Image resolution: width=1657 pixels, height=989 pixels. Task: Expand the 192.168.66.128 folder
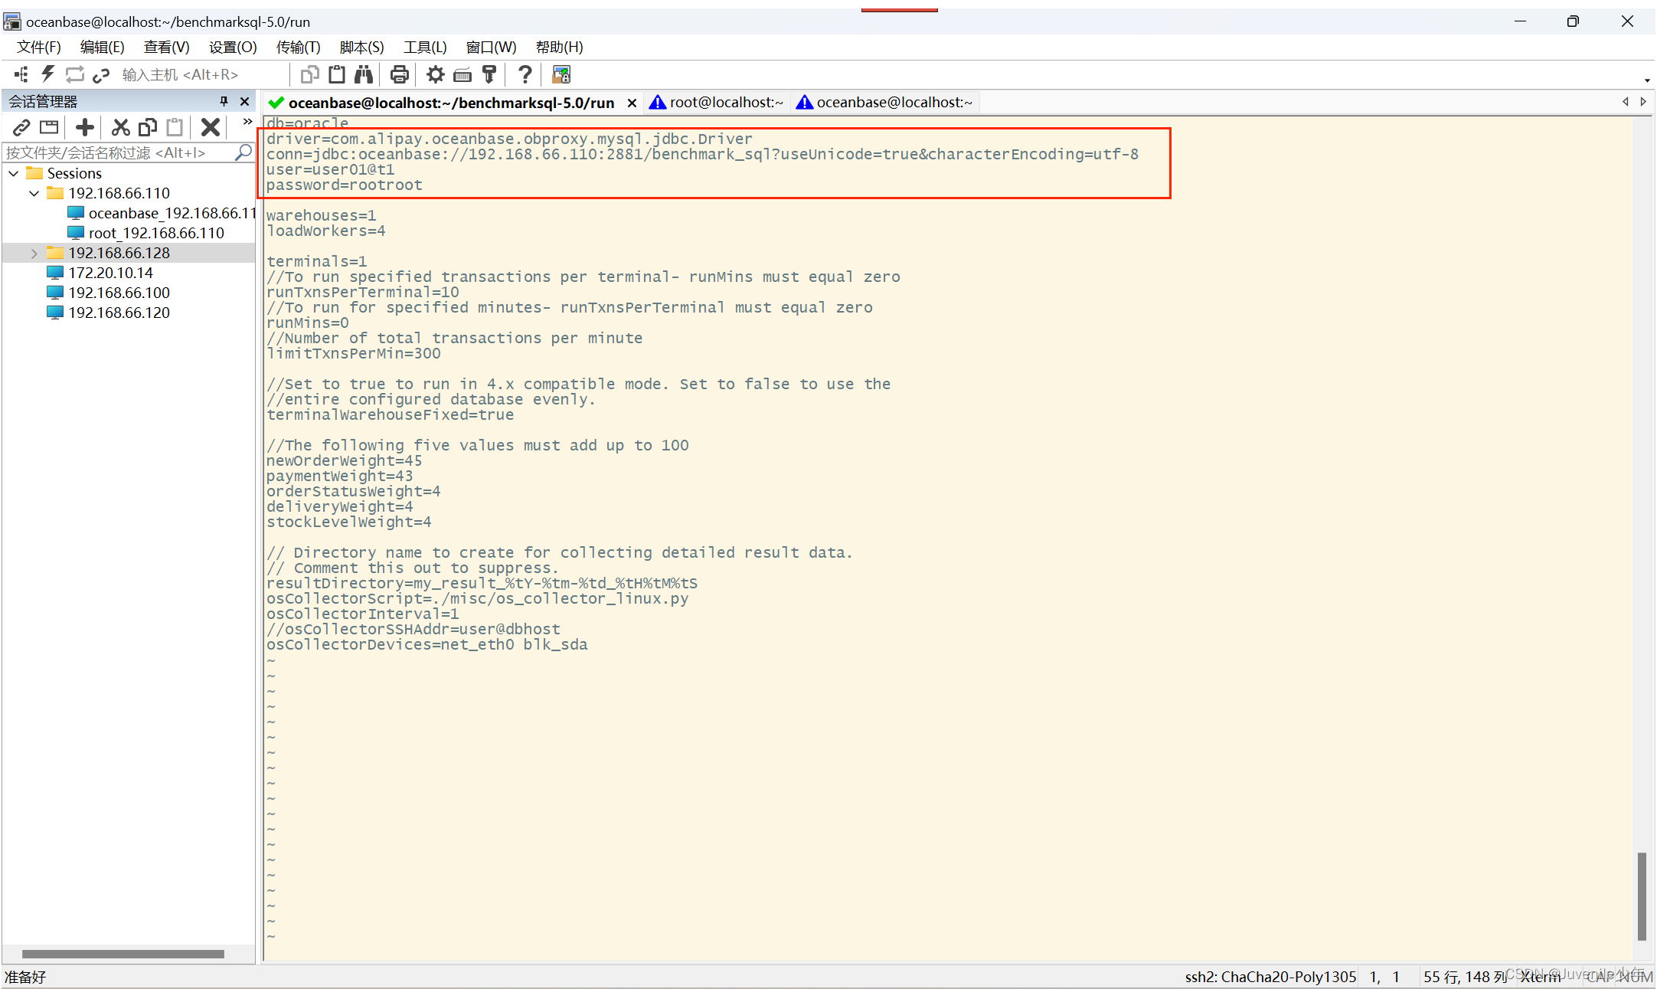[x=34, y=253]
